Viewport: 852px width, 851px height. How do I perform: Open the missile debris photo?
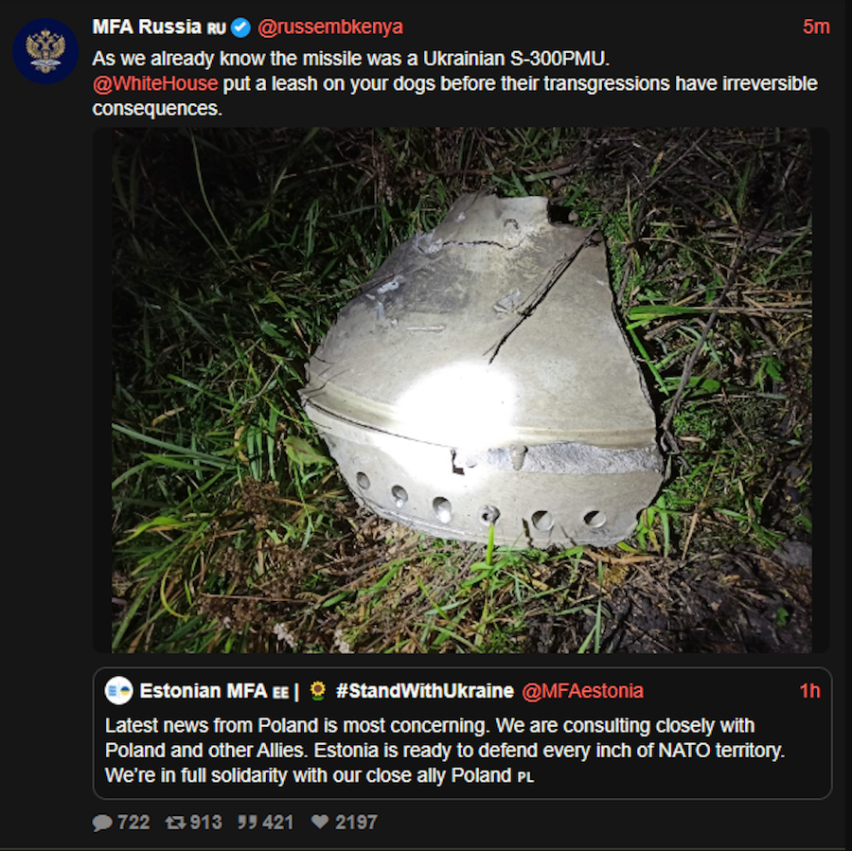point(461,390)
